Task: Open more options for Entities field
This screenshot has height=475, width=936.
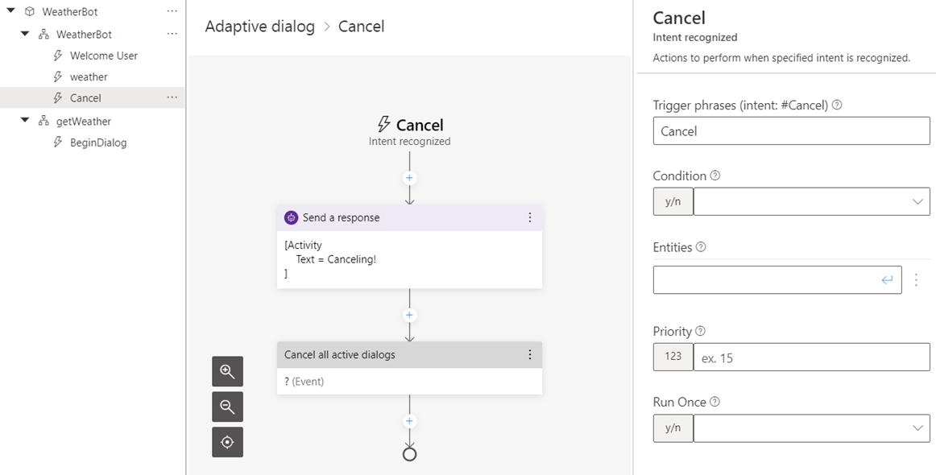Action: coord(917,280)
